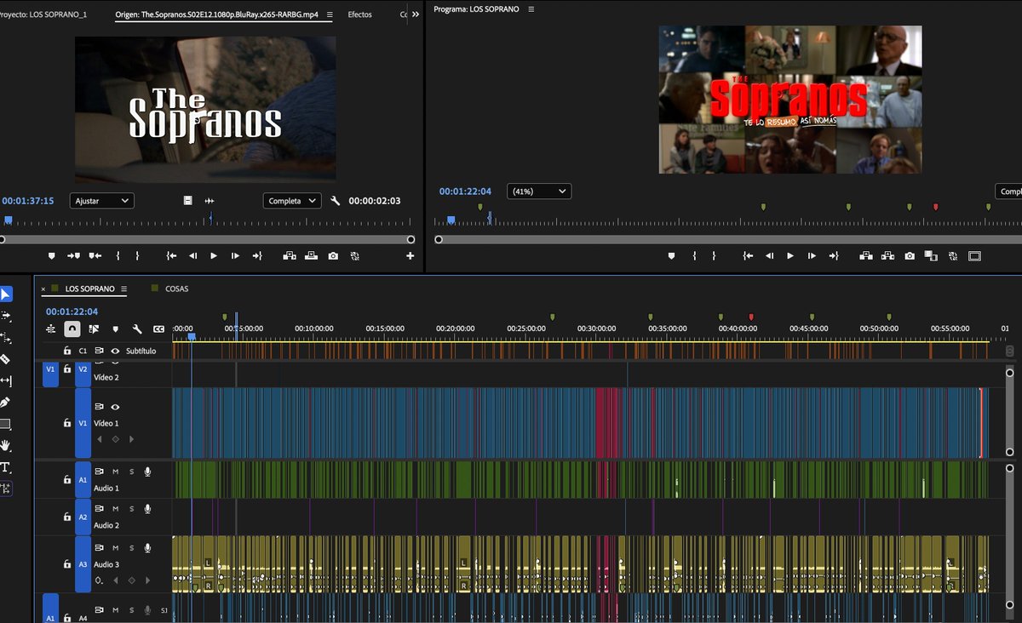Image resolution: width=1022 pixels, height=623 pixels.
Task: Select the Pen tool
Action: (x=6, y=402)
